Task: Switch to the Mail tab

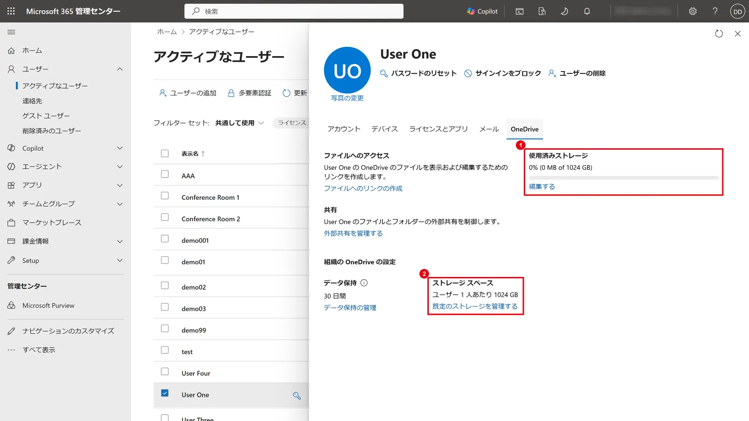Action: (489, 129)
